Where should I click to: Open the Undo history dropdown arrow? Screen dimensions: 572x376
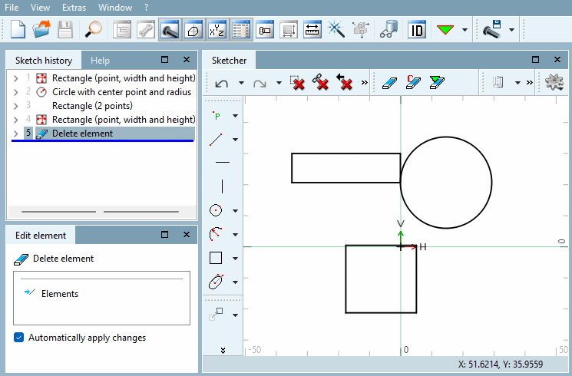pyautogui.click(x=241, y=83)
